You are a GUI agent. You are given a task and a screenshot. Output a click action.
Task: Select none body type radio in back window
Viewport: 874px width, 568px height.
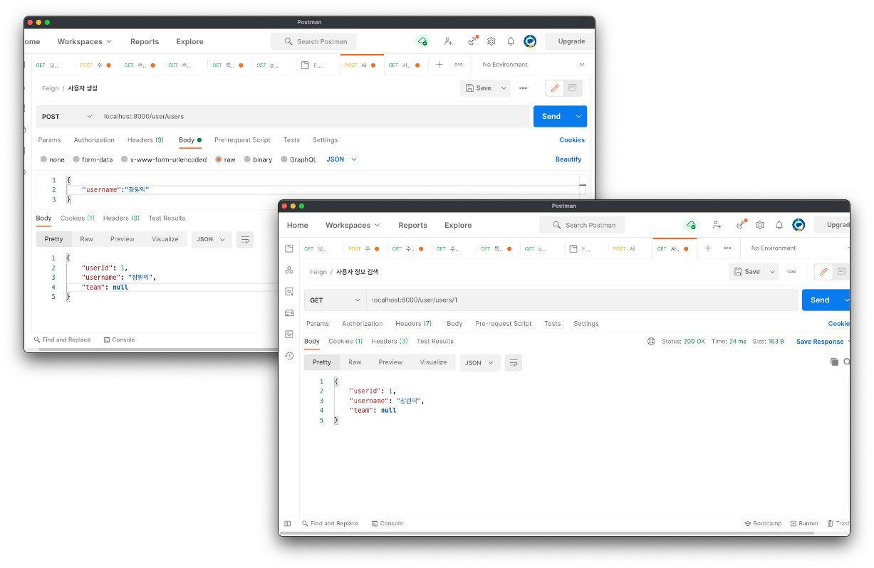[44, 159]
